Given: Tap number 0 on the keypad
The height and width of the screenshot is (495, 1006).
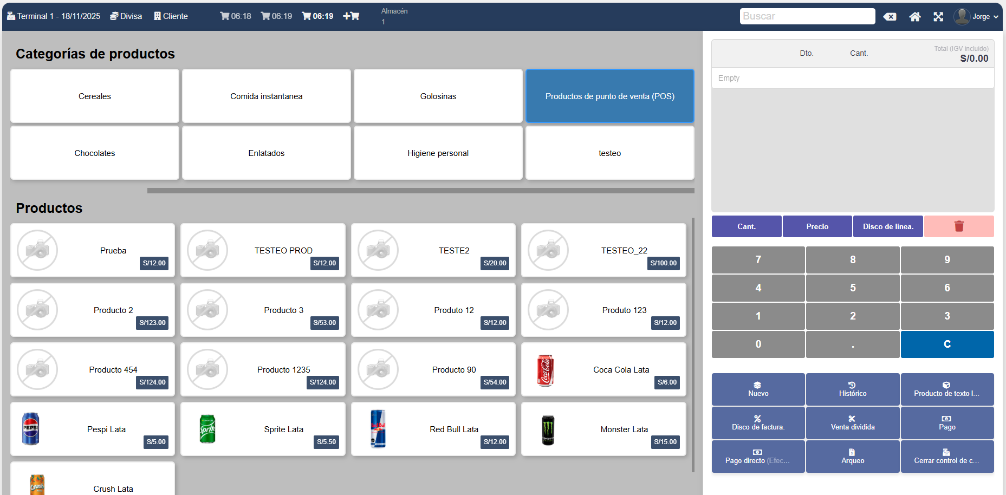Looking at the screenshot, I should tap(758, 344).
